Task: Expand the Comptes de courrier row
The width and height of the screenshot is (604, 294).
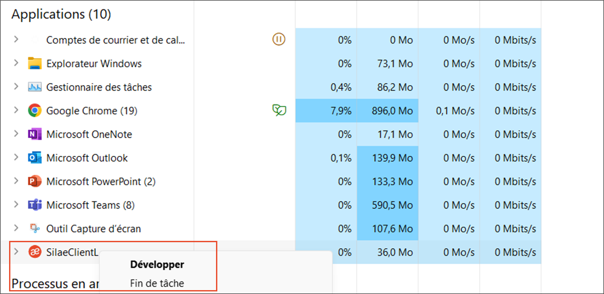Action: 16,40
